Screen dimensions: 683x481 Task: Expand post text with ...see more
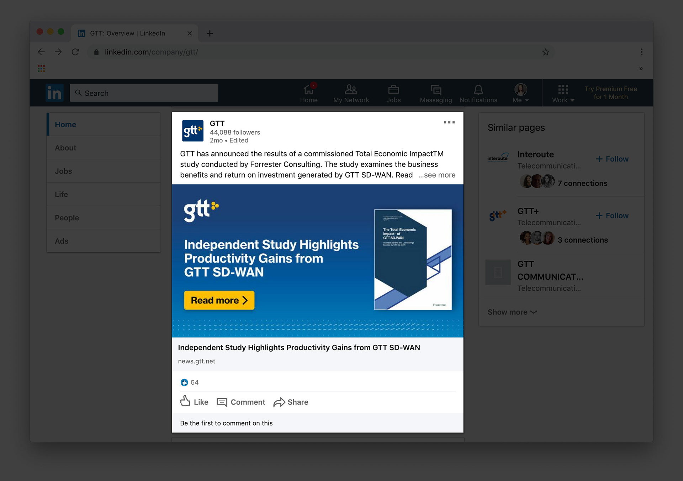click(437, 175)
